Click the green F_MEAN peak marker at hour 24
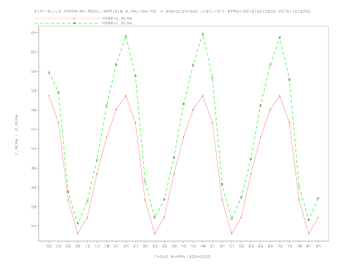 pyautogui.click(x=126, y=36)
